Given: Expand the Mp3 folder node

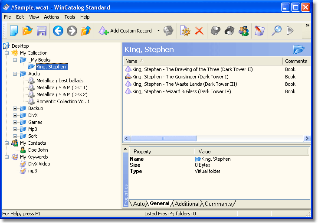Looking at the screenshot, I should pos(15,129).
